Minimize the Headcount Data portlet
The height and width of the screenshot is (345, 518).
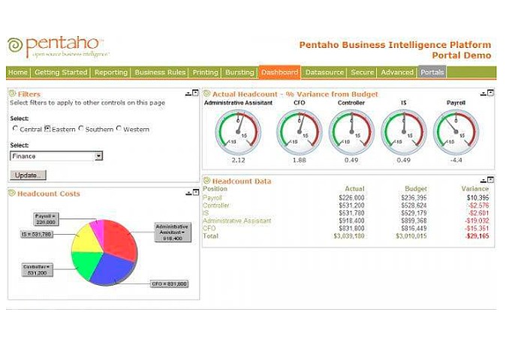tap(483, 181)
